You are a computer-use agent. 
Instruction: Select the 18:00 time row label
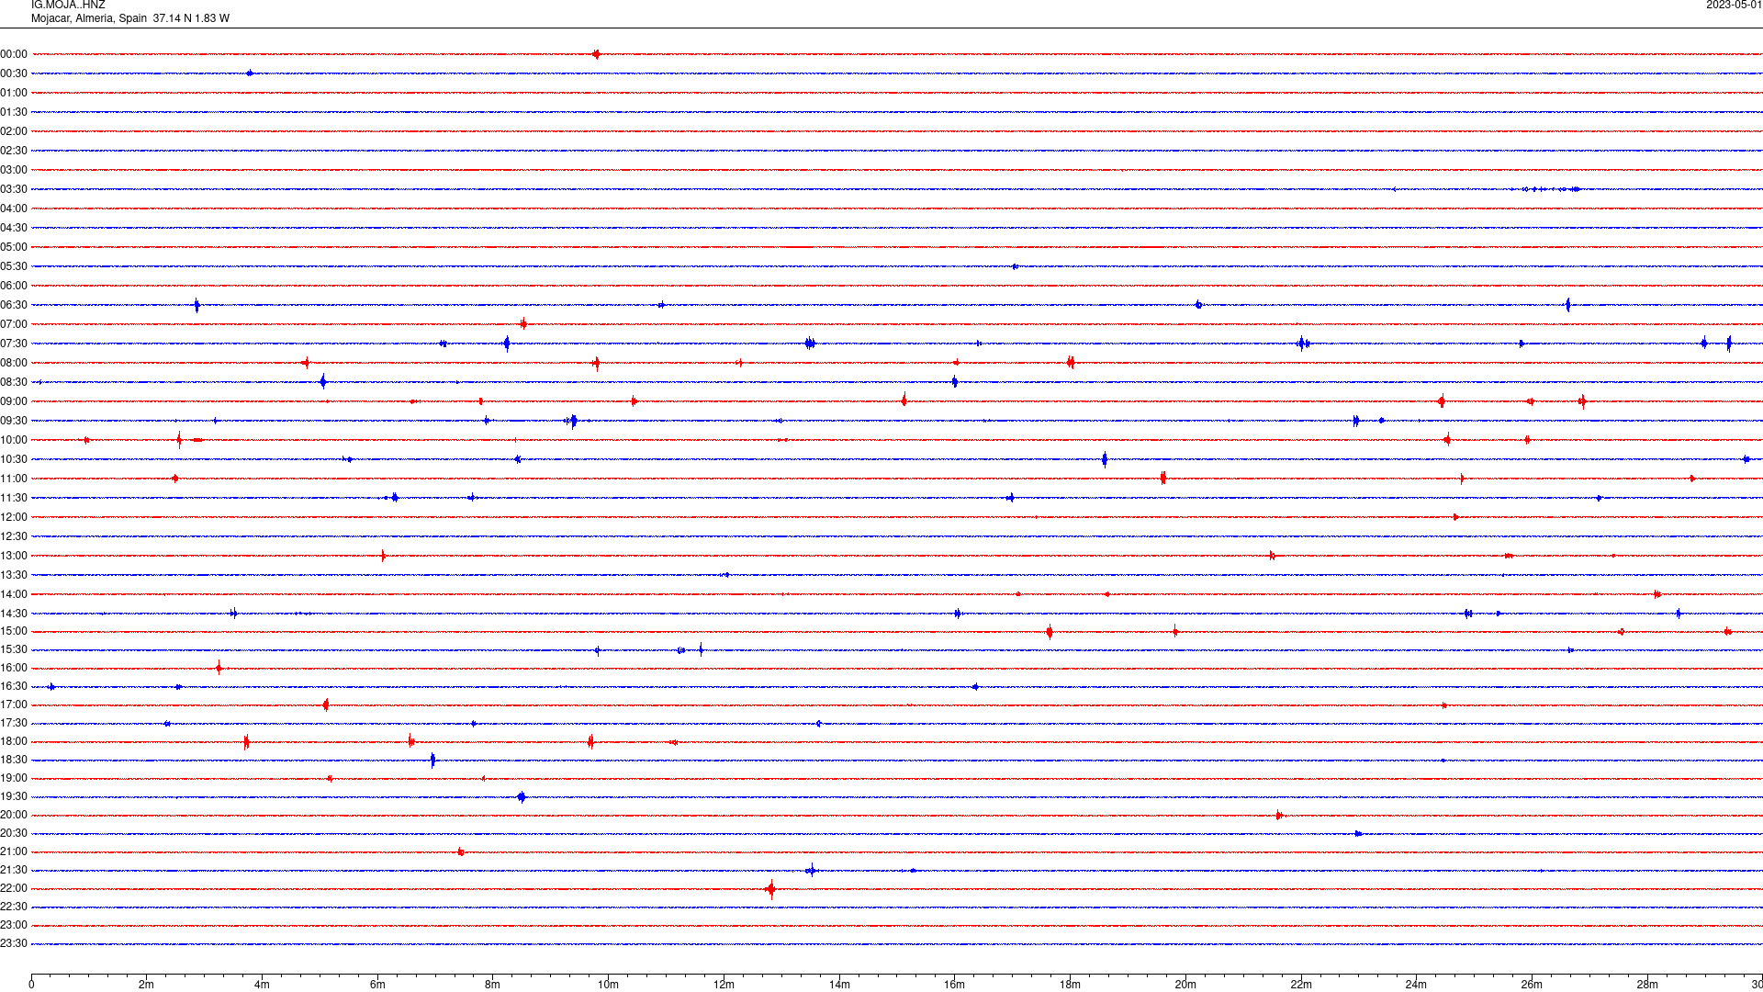[x=14, y=741]
